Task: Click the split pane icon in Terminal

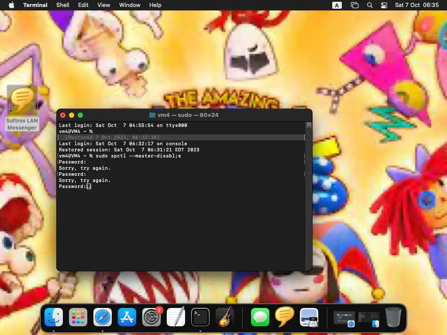Action: pos(309,124)
